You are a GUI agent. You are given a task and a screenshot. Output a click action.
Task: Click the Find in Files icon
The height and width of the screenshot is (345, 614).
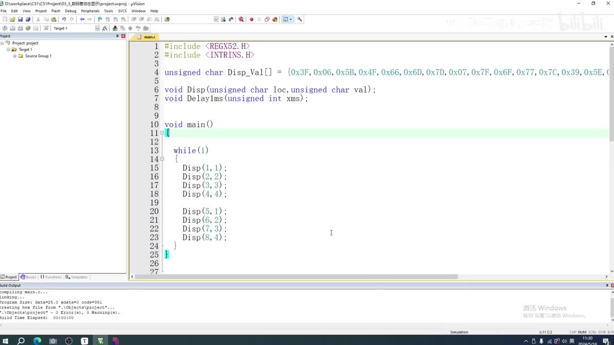tap(167, 20)
